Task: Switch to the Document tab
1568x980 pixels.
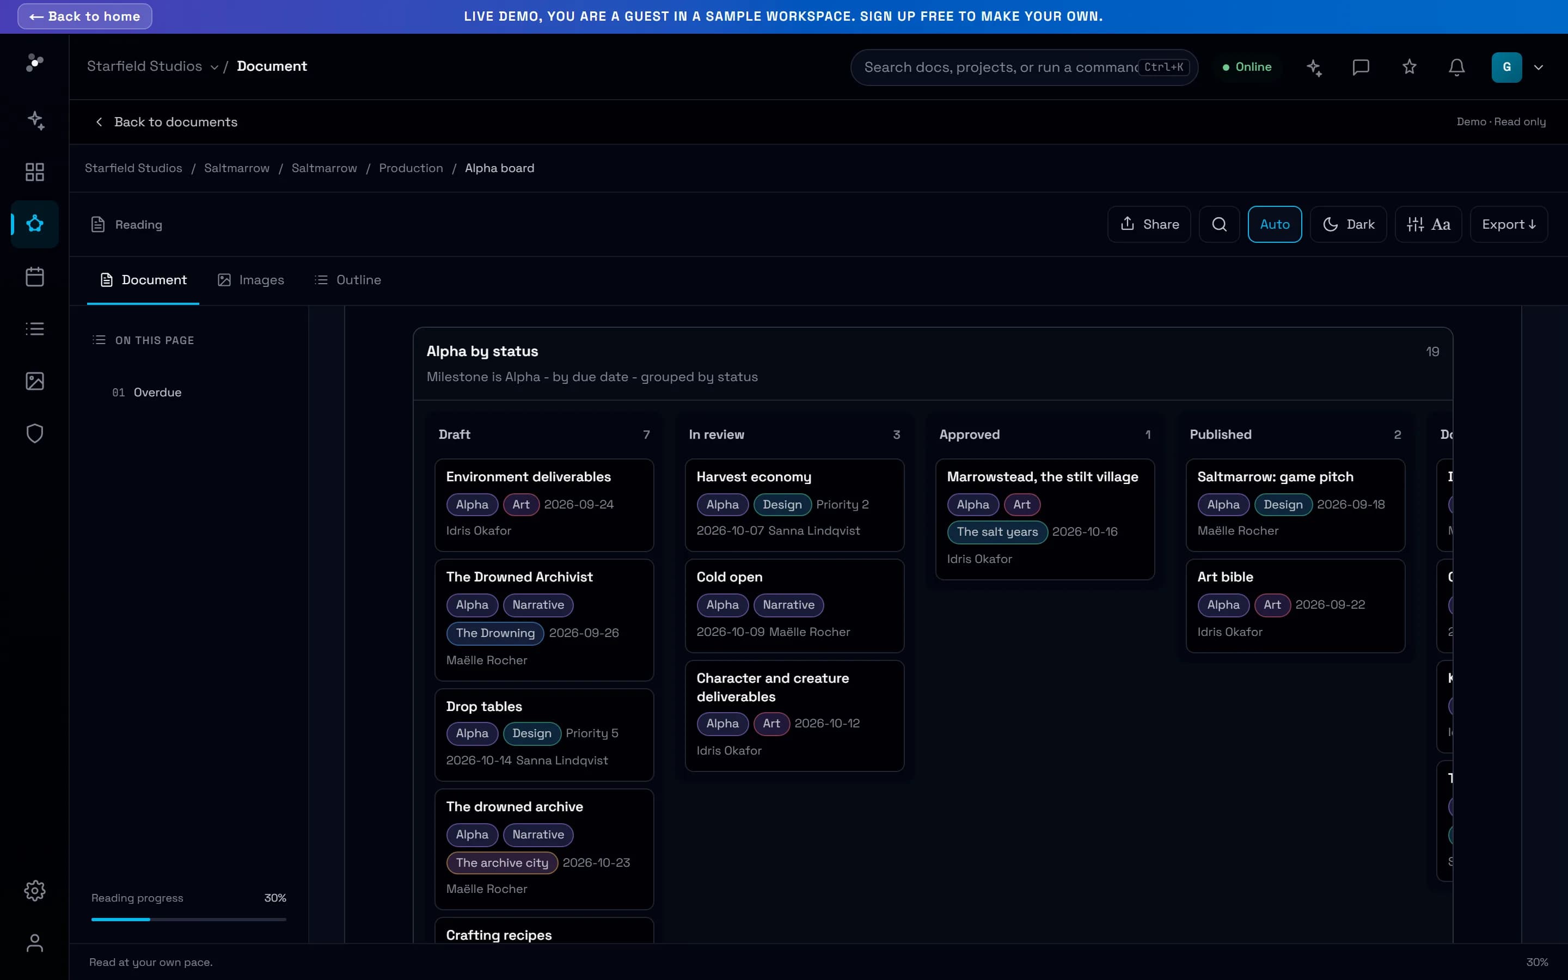Action: coord(143,280)
